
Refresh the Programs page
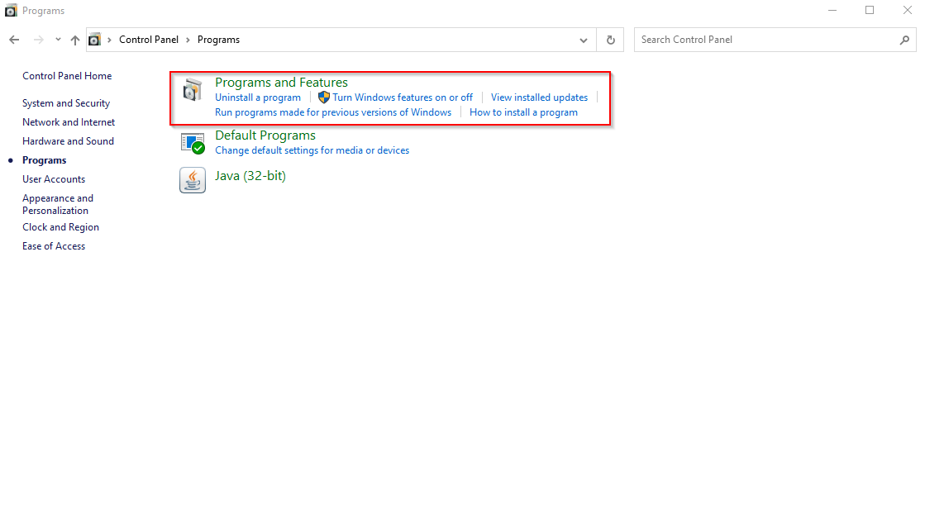611,40
